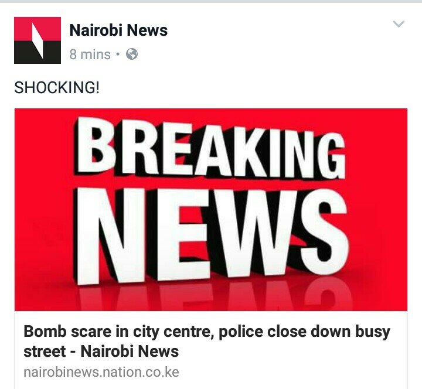Click the reflection area below NEWS text
This screenshot has width=422, height=389.
211,297
